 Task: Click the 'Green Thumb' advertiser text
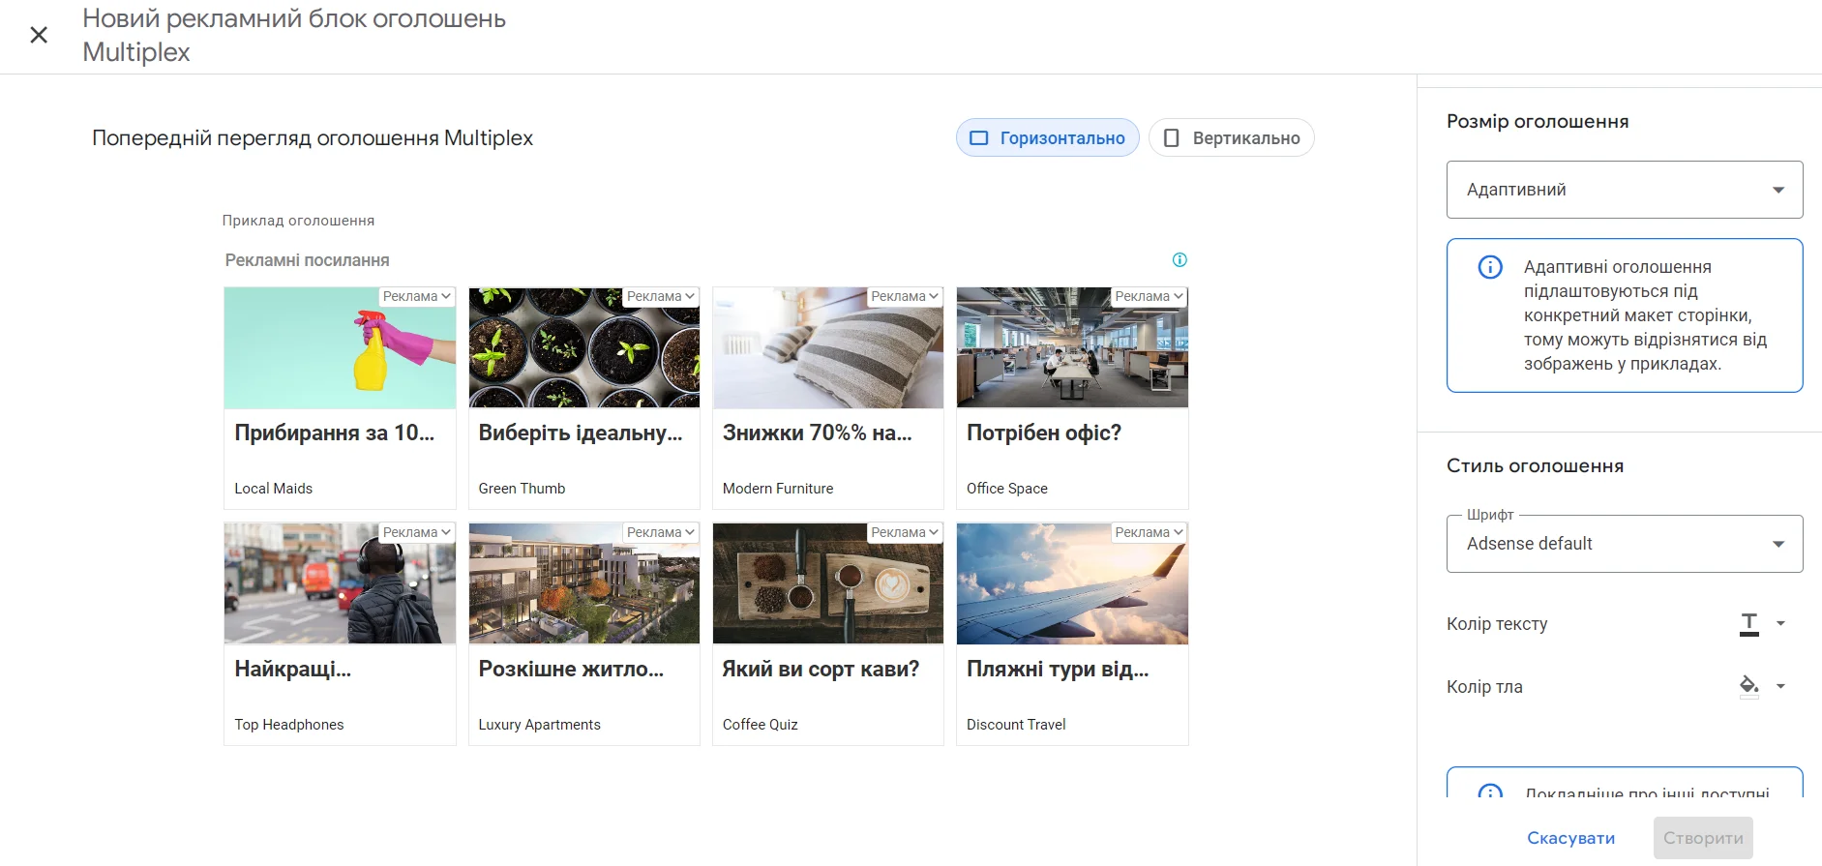(x=522, y=489)
